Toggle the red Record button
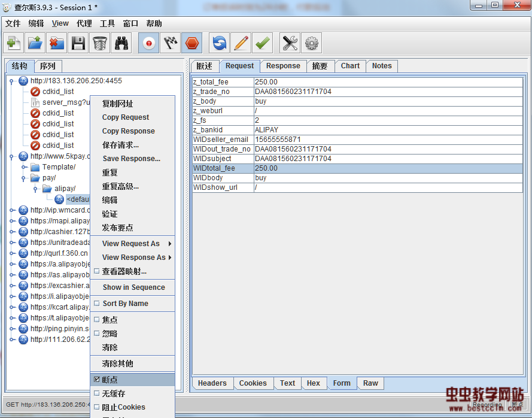The image size is (532, 418). click(148, 43)
